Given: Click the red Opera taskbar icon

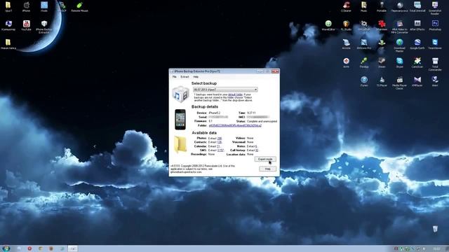Looking at the screenshot, I should [x=29, y=248].
